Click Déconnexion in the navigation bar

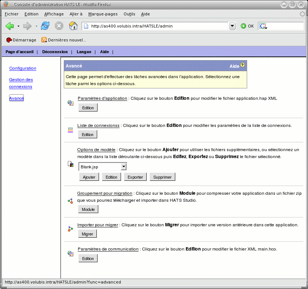55,52
